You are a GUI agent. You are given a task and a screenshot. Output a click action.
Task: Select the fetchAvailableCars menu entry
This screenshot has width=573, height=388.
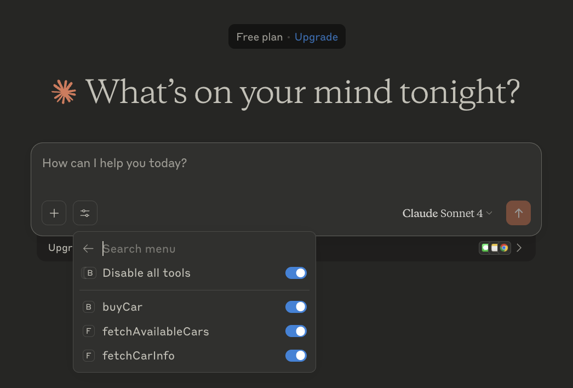[x=194, y=332]
